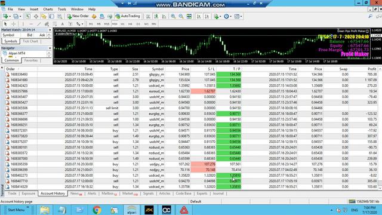Toggle the Terminal panel toolbar icon
This screenshot has height=215, width=382.
click(x=52, y=16)
